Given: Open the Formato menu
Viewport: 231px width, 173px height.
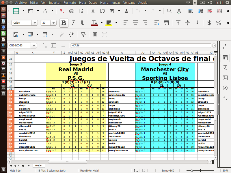Looking at the screenshot, I should pyautogui.click(x=70, y=3).
